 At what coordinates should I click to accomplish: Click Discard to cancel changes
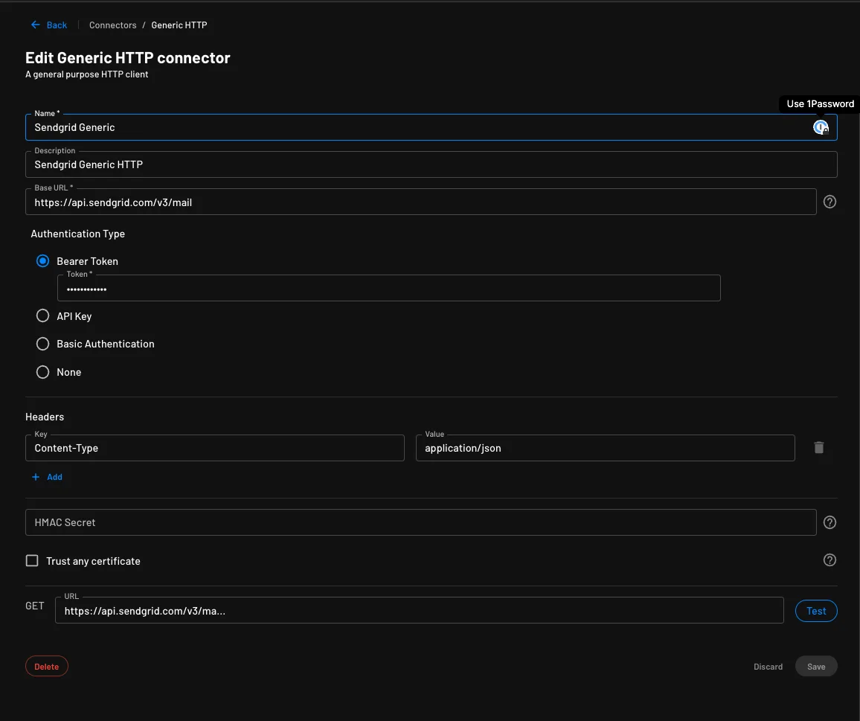768,667
